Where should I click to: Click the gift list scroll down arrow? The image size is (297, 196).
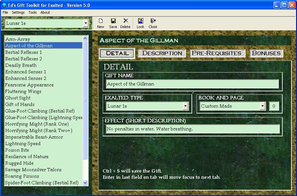tap(85, 183)
